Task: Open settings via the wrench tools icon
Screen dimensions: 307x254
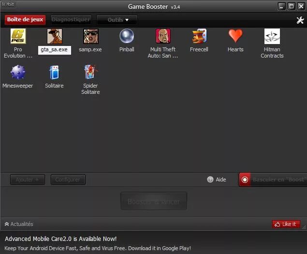Action: point(300,20)
